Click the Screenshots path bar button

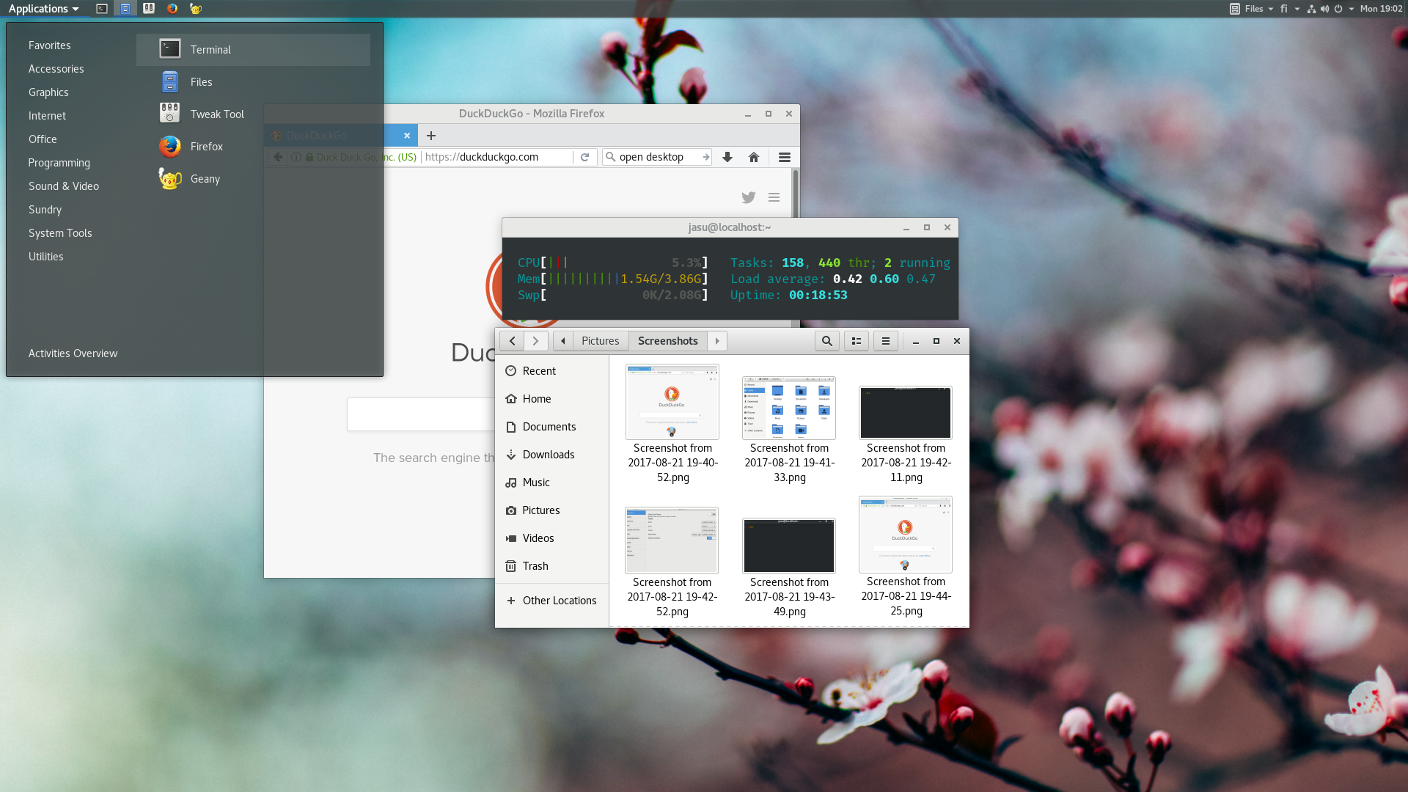pyautogui.click(x=668, y=341)
